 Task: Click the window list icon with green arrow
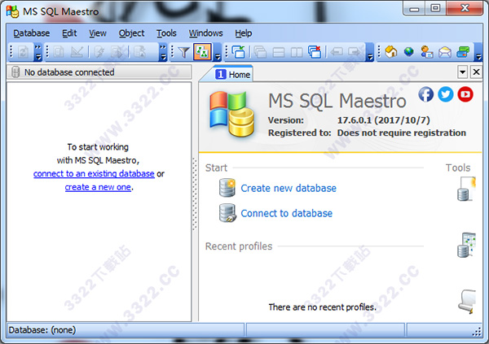(239, 52)
